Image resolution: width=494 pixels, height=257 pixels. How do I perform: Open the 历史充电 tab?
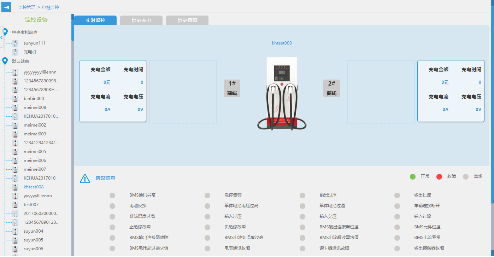click(141, 20)
